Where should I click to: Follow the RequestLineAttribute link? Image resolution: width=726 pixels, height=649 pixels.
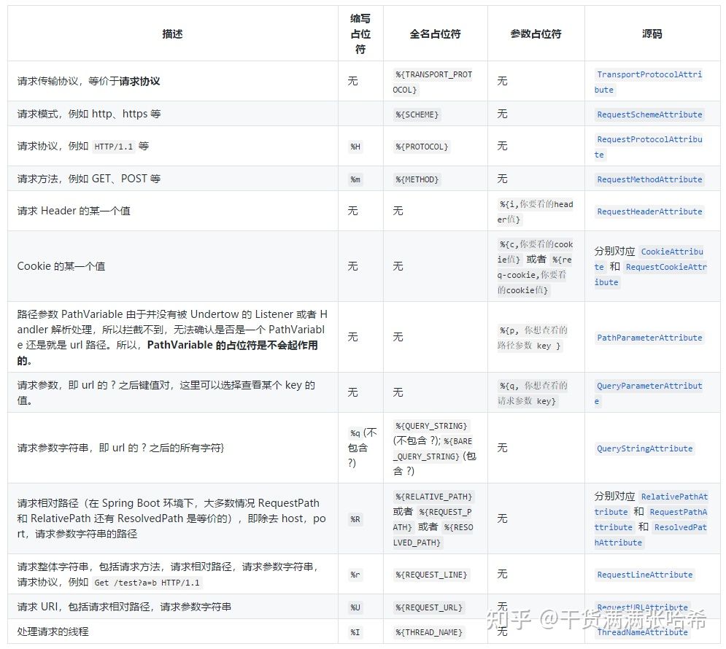point(644,575)
